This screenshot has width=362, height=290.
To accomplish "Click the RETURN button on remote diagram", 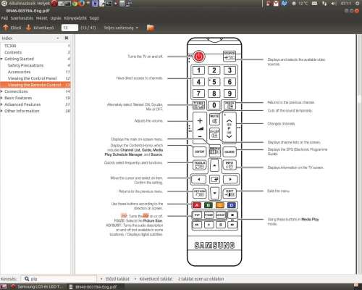I will [199, 193].
